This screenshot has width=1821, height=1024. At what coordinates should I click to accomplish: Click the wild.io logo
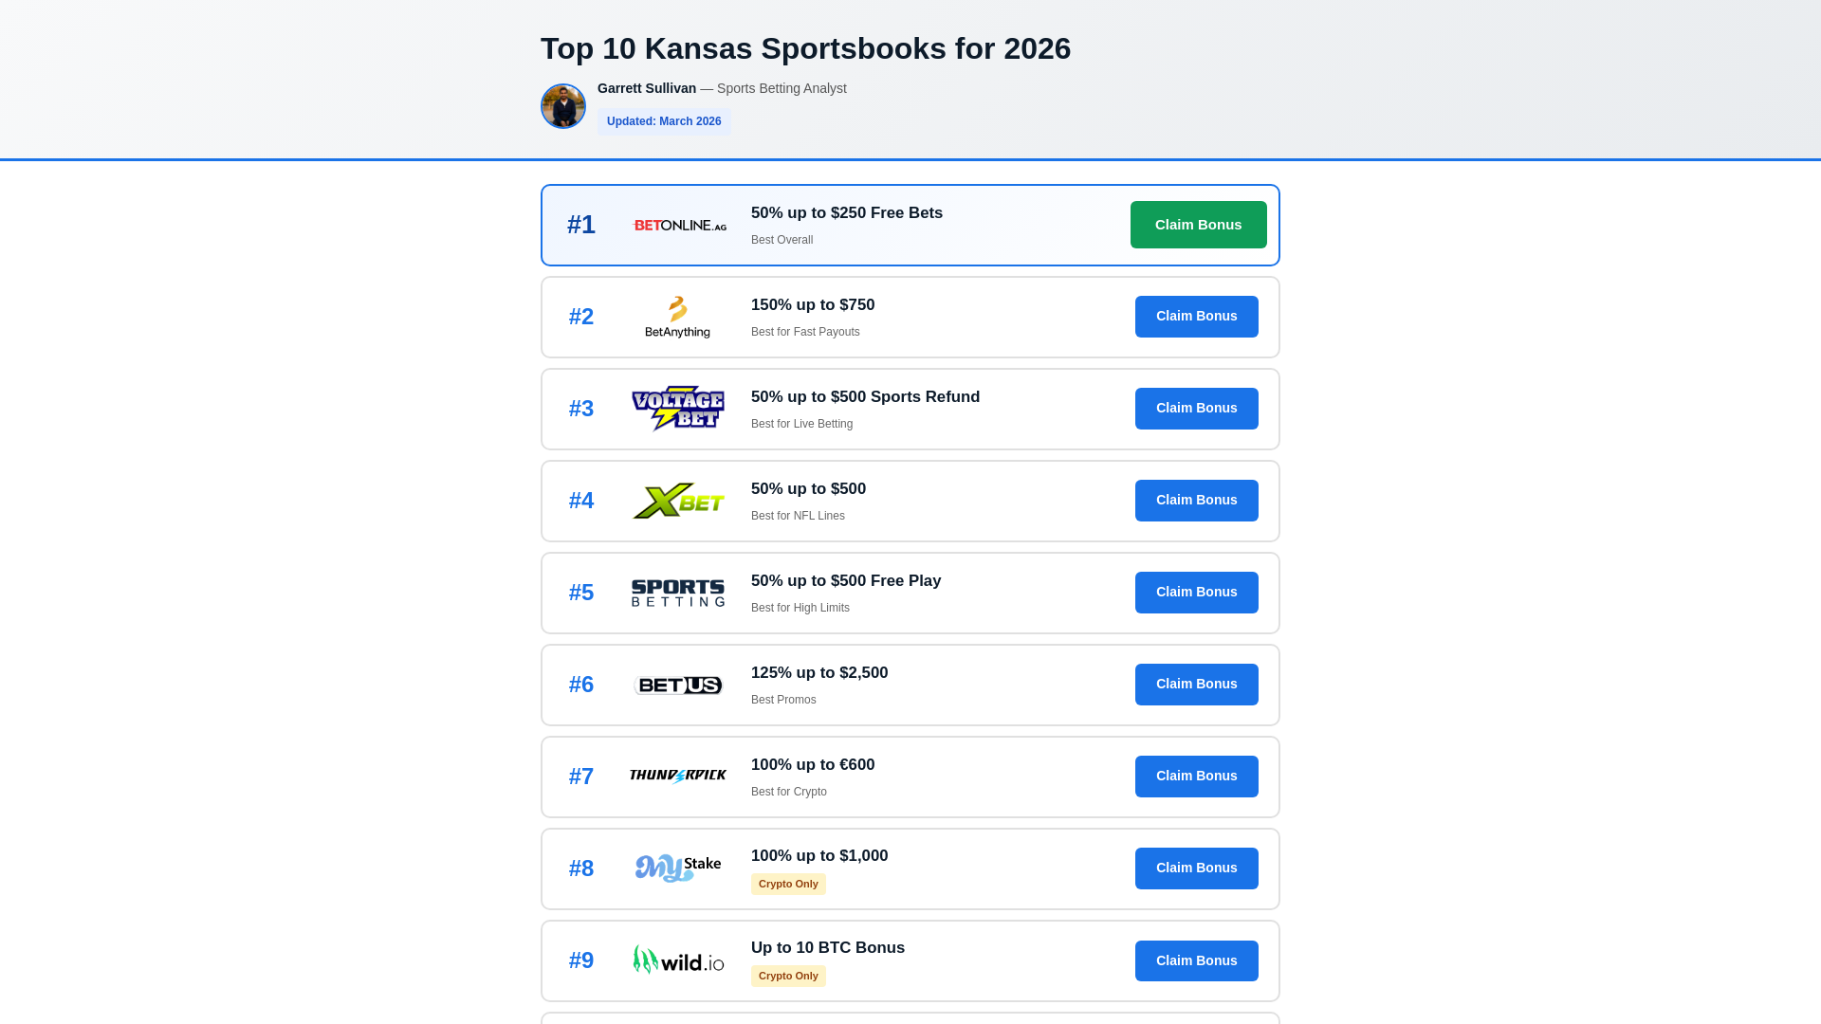pyautogui.click(x=677, y=960)
